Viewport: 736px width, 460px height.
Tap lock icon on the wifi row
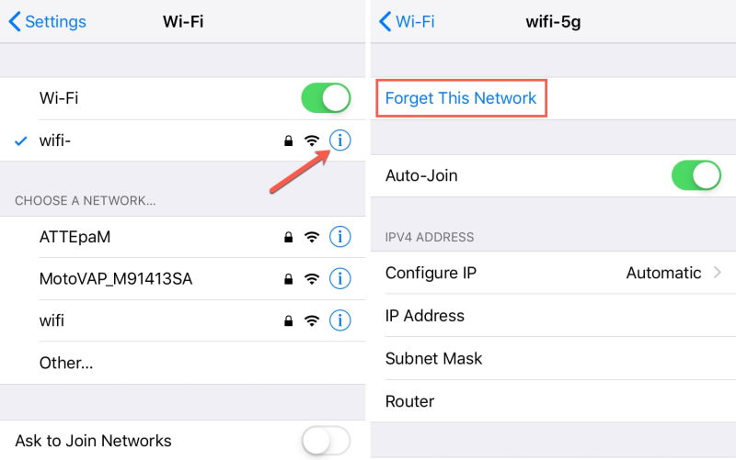coord(288,320)
